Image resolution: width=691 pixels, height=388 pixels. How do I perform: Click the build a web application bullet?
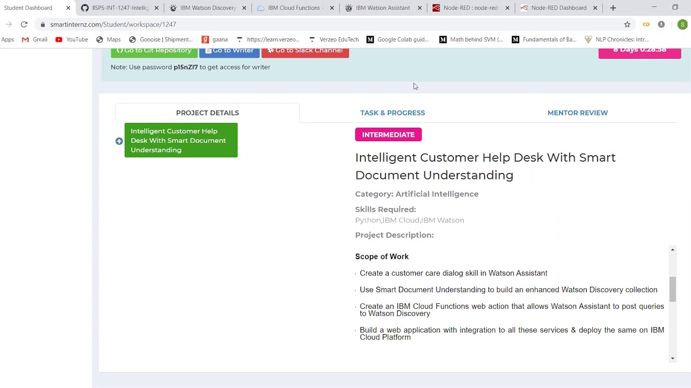[x=512, y=334]
